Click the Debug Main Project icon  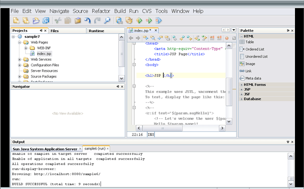tap(149, 20)
